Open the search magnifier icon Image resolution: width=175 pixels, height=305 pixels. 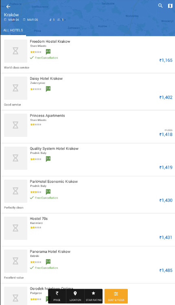tap(160, 6)
